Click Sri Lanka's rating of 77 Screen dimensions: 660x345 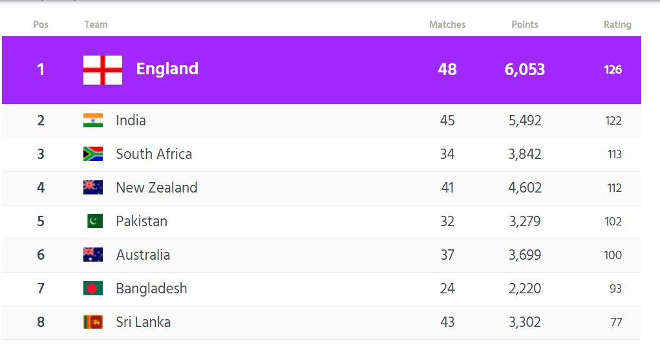615,322
